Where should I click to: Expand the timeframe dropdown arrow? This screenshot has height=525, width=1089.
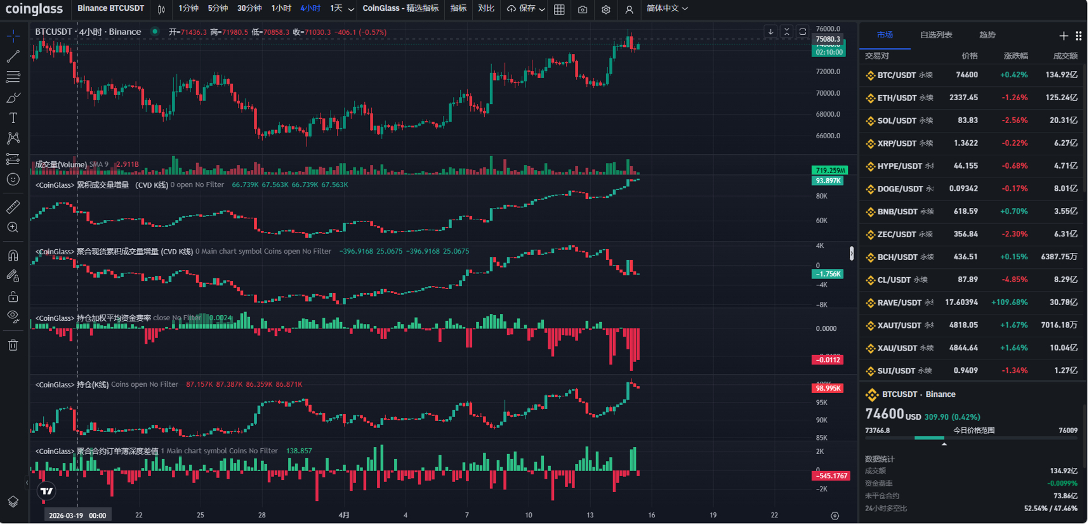click(x=351, y=9)
